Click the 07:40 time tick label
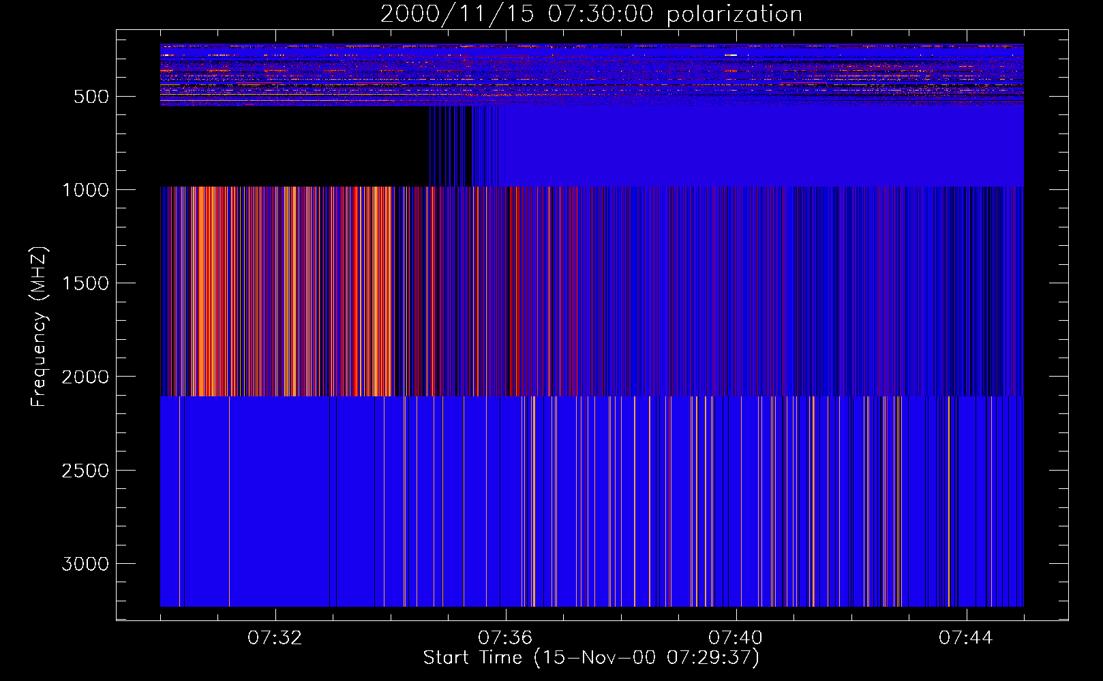 click(736, 638)
